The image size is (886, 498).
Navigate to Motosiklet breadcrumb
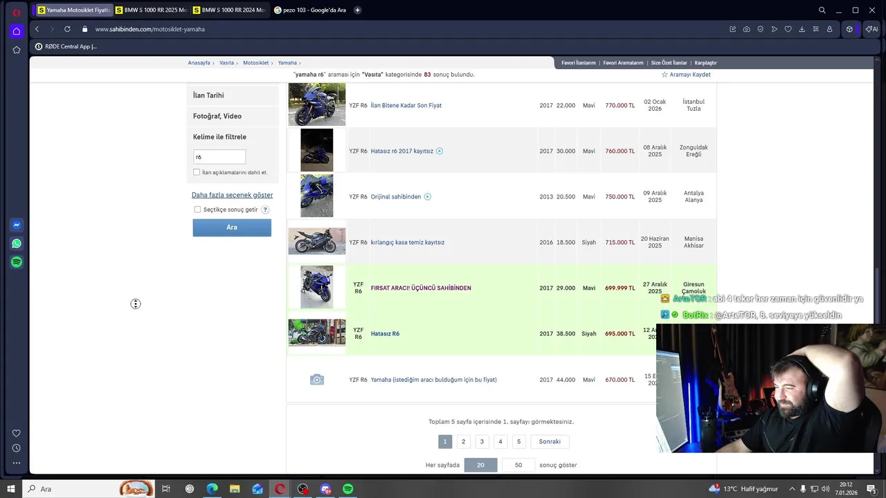256,63
